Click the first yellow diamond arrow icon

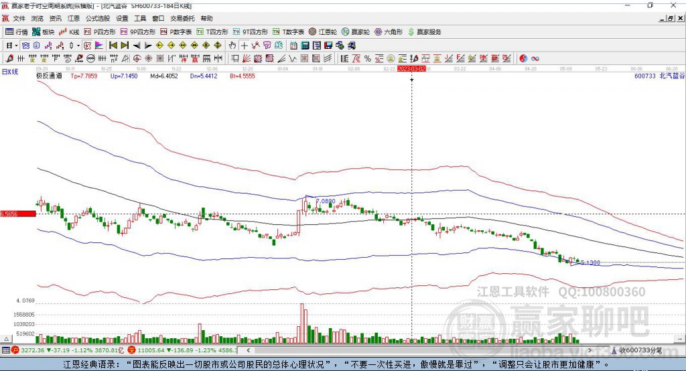tap(159, 46)
